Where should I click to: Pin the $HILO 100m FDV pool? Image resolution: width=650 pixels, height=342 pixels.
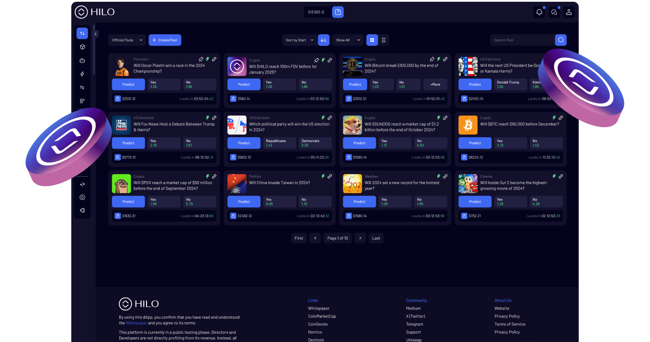point(316,60)
